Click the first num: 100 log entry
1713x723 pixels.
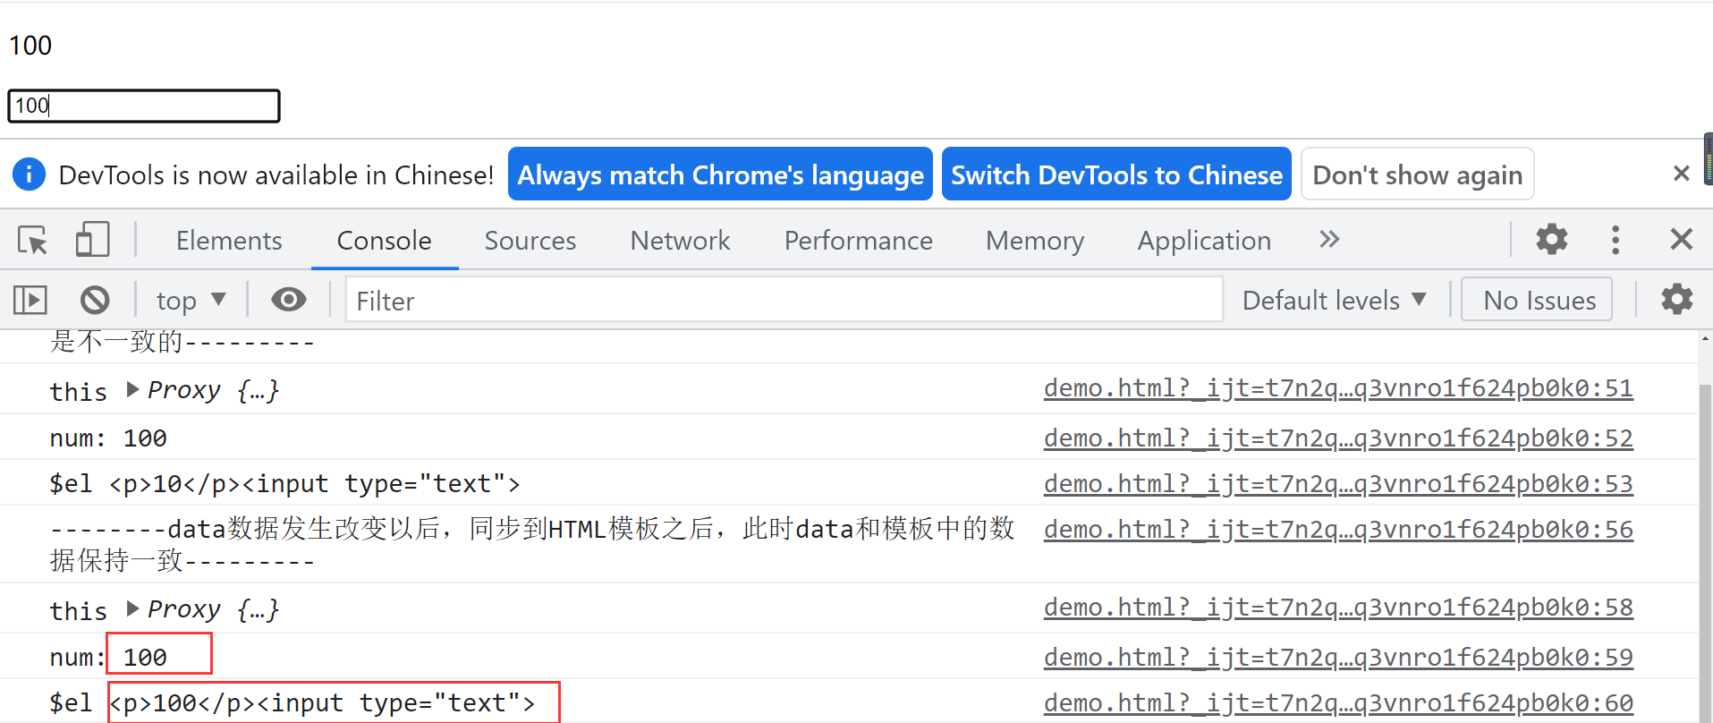108,438
